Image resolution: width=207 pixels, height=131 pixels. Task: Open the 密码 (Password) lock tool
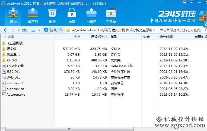point(72,15)
